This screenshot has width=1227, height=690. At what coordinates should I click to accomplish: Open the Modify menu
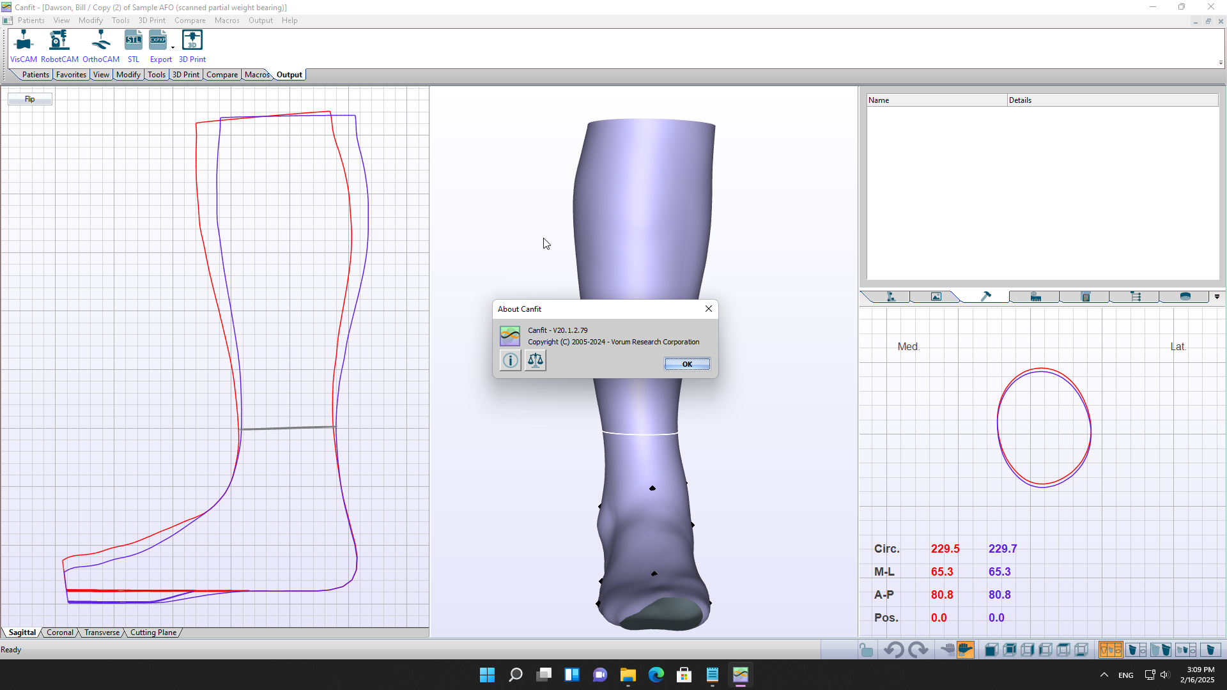(x=91, y=20)
